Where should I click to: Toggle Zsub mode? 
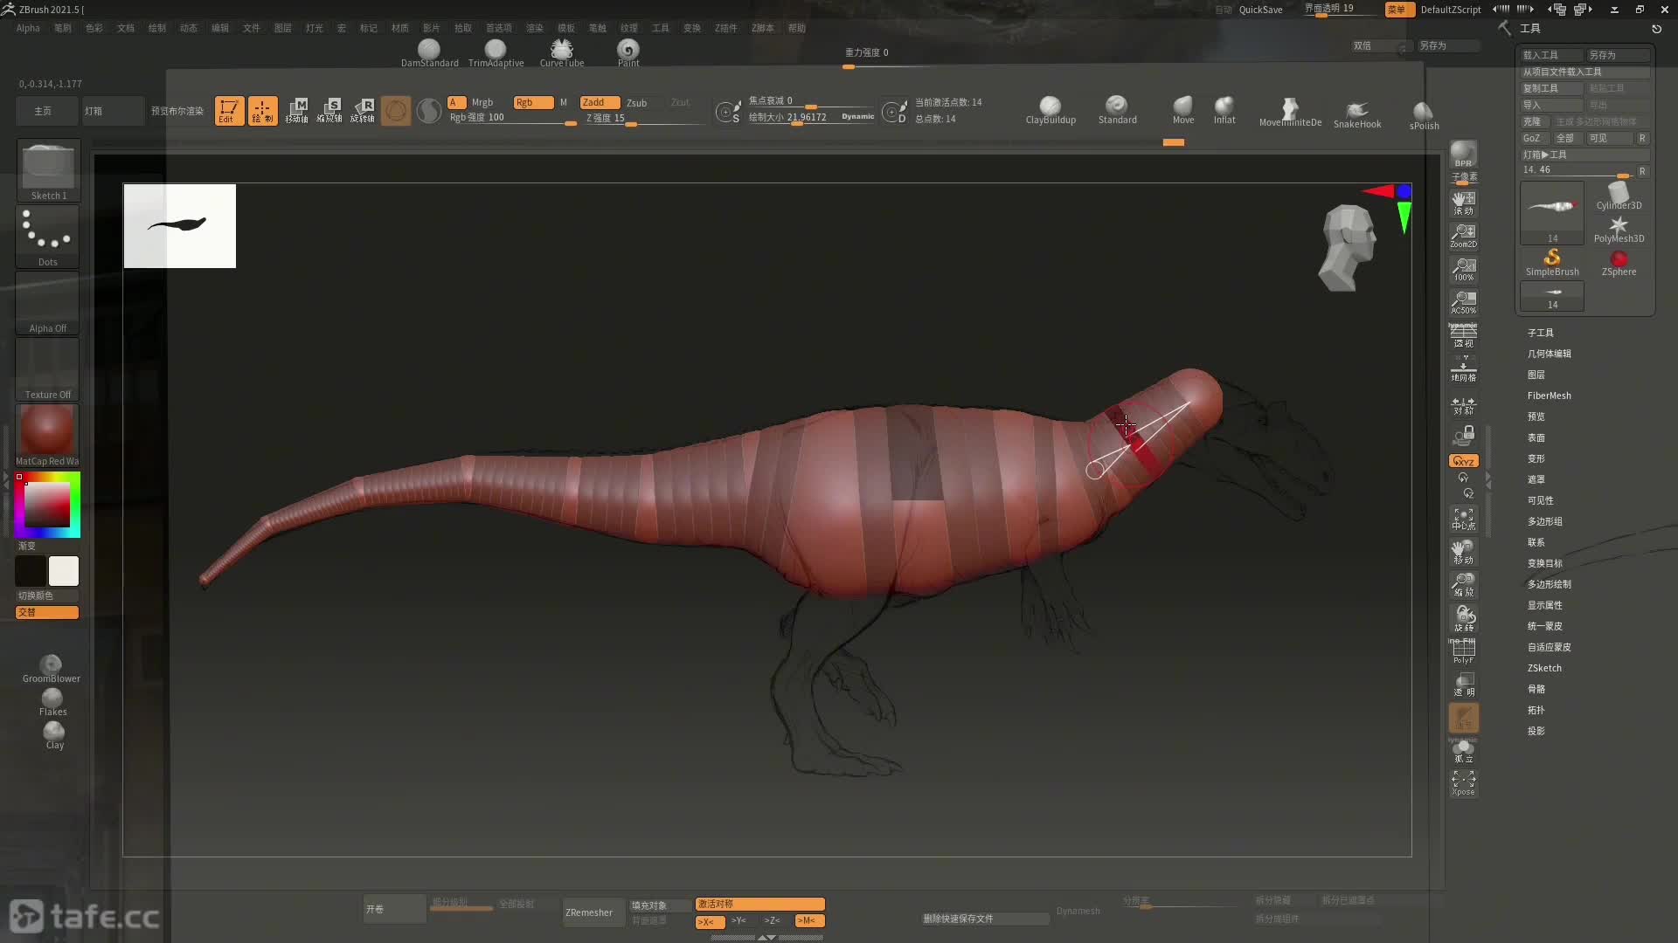tap(637, 102)
